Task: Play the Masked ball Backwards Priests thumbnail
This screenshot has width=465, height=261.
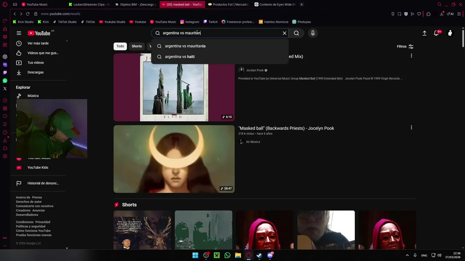Action: [x=174, y=159]
